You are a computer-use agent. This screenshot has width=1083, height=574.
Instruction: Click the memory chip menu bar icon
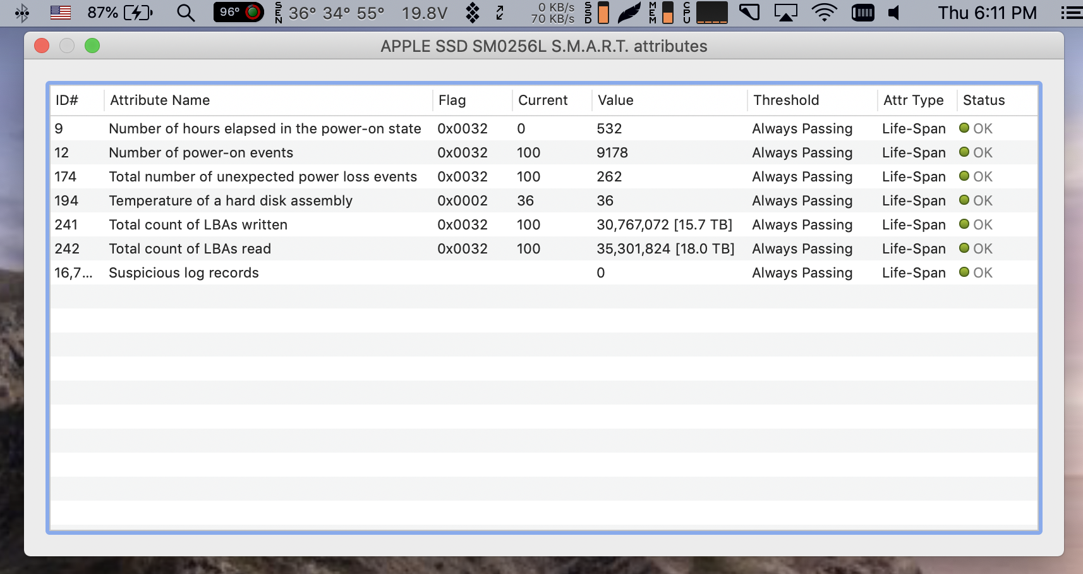point(862,13)
